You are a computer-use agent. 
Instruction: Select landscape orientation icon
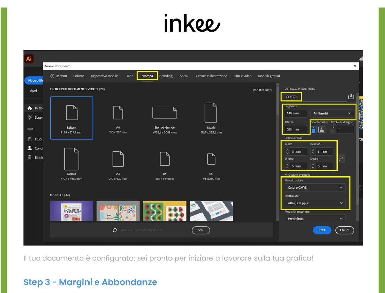[x=322, y=129]
